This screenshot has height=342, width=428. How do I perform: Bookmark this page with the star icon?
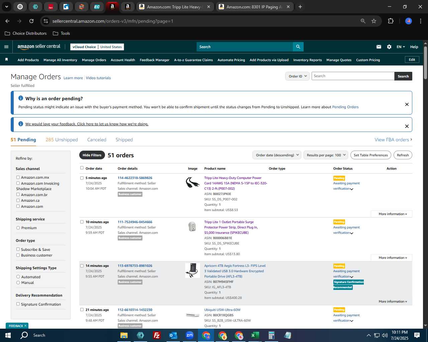click(x=374, y=21)
